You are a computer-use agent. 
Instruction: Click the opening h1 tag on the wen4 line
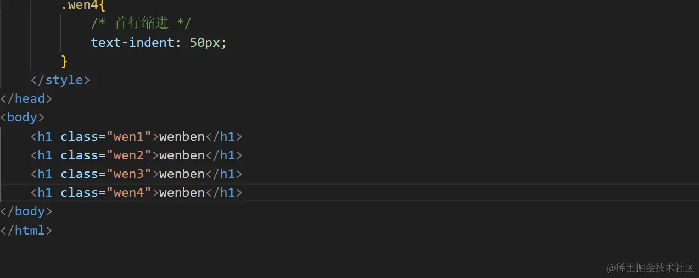[x=42, y=192]
